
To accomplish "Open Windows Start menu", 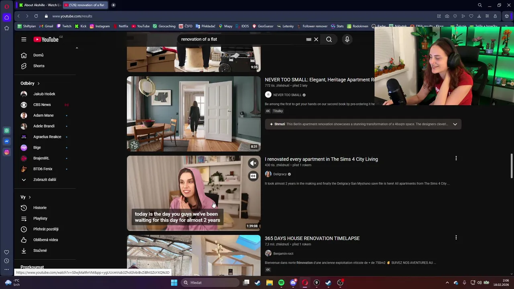I will 174,283.
